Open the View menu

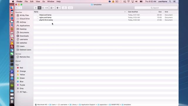tap(38, 1)
